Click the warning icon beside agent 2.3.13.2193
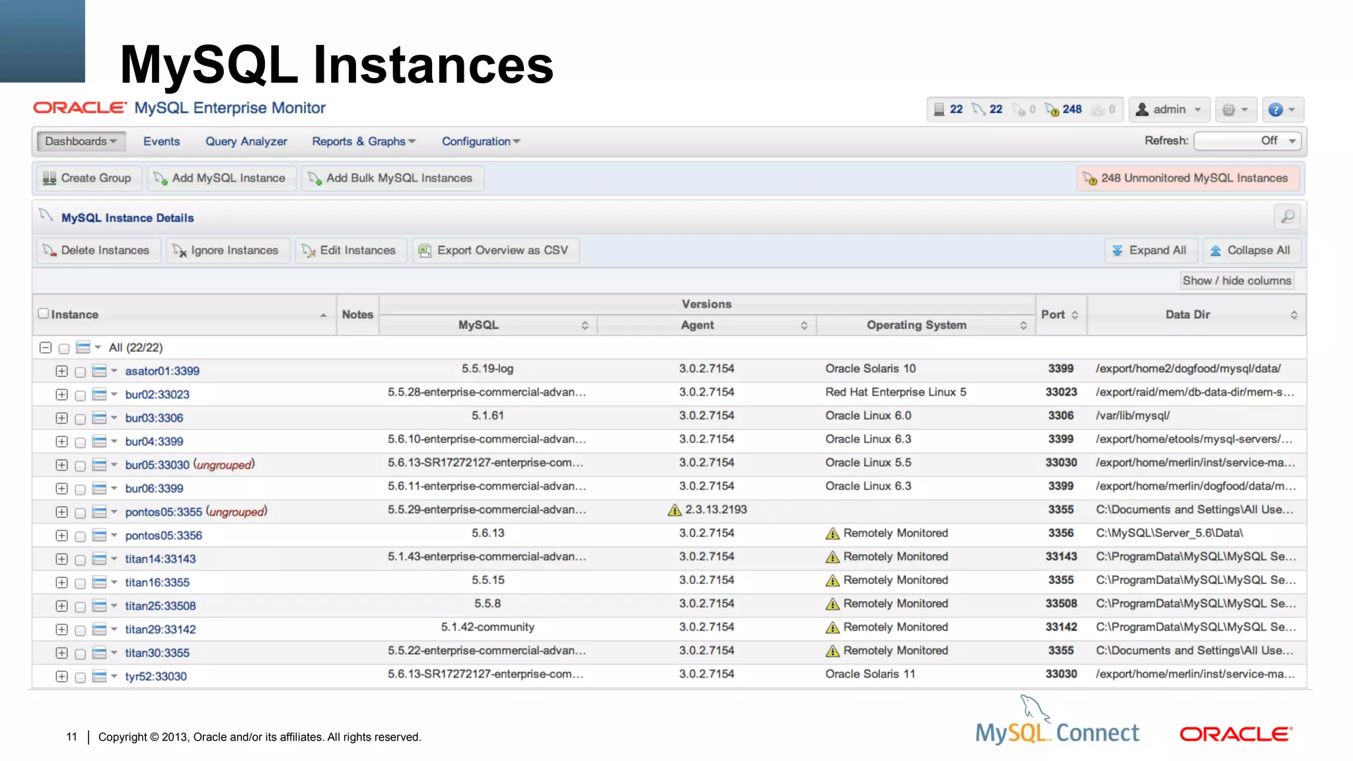Viewport: 1353px width, 761px height. [675, 510]
